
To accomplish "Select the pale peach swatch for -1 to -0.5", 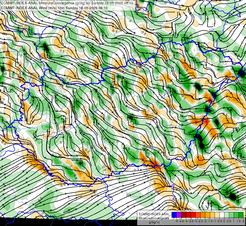I will click(x=217, y=215).
